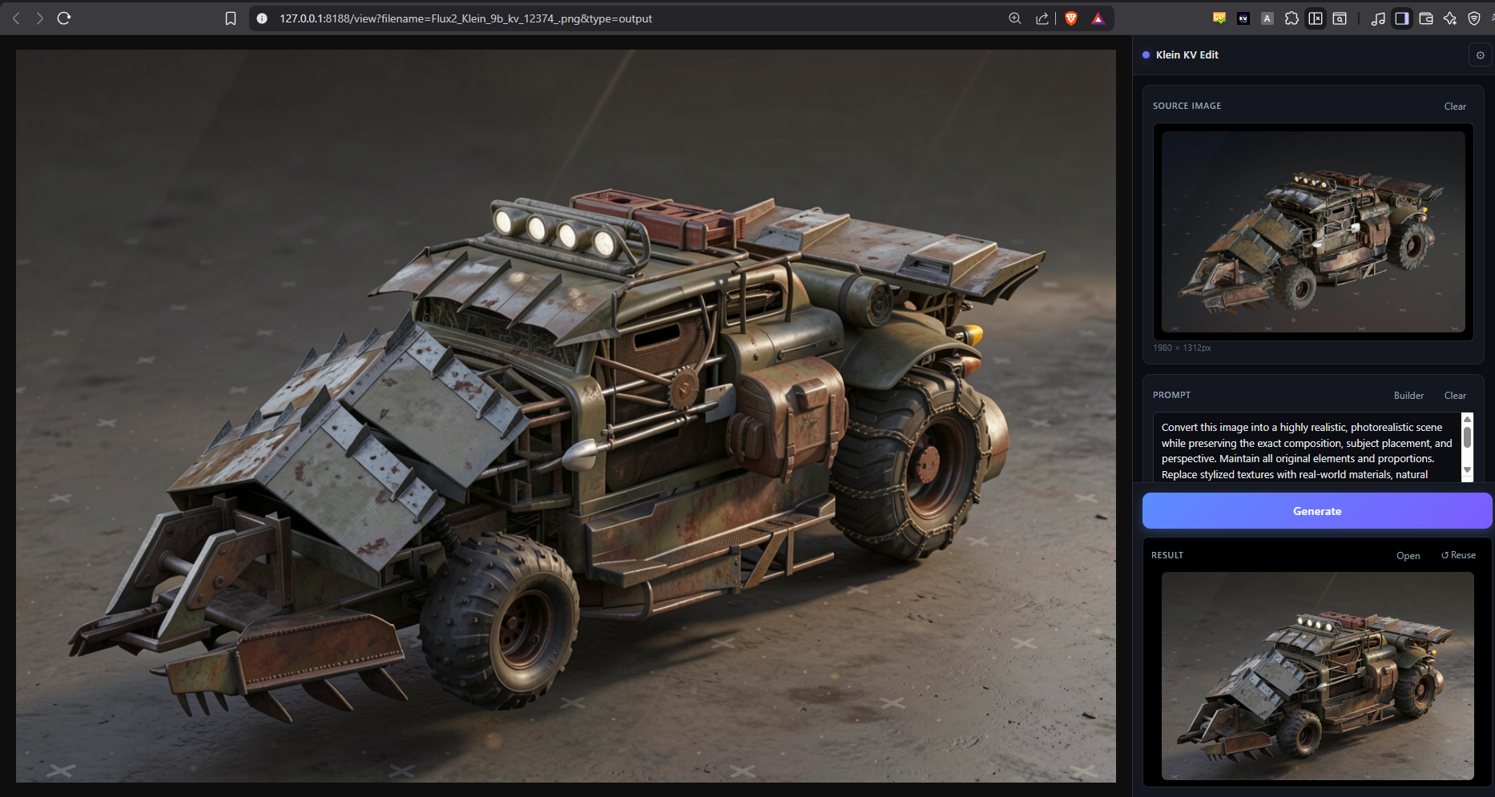
Task: Click the Brave Wallet icon
Action: pyautogui.click(x=1426, y=18)
